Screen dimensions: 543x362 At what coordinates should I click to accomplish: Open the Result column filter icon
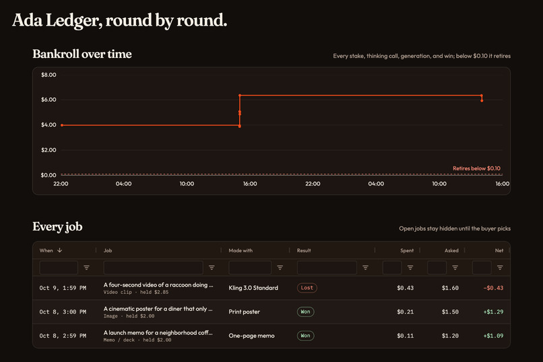coord(365,268)
